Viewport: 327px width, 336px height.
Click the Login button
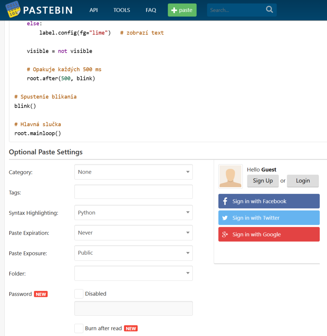(x=303, y=181)
